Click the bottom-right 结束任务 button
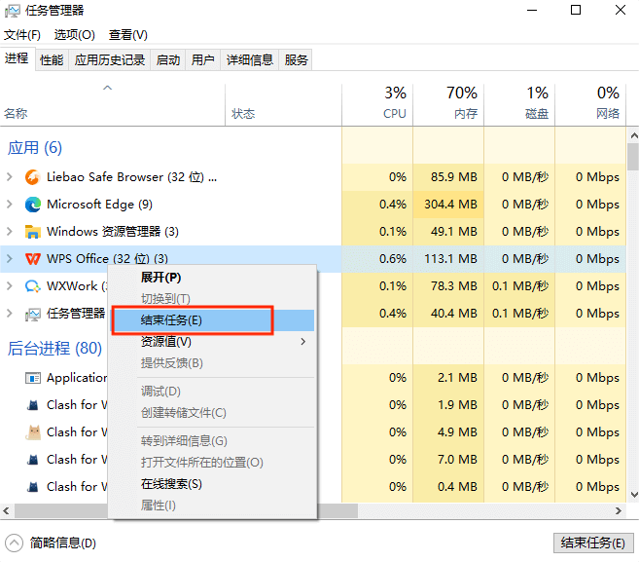 click(593, 543)
